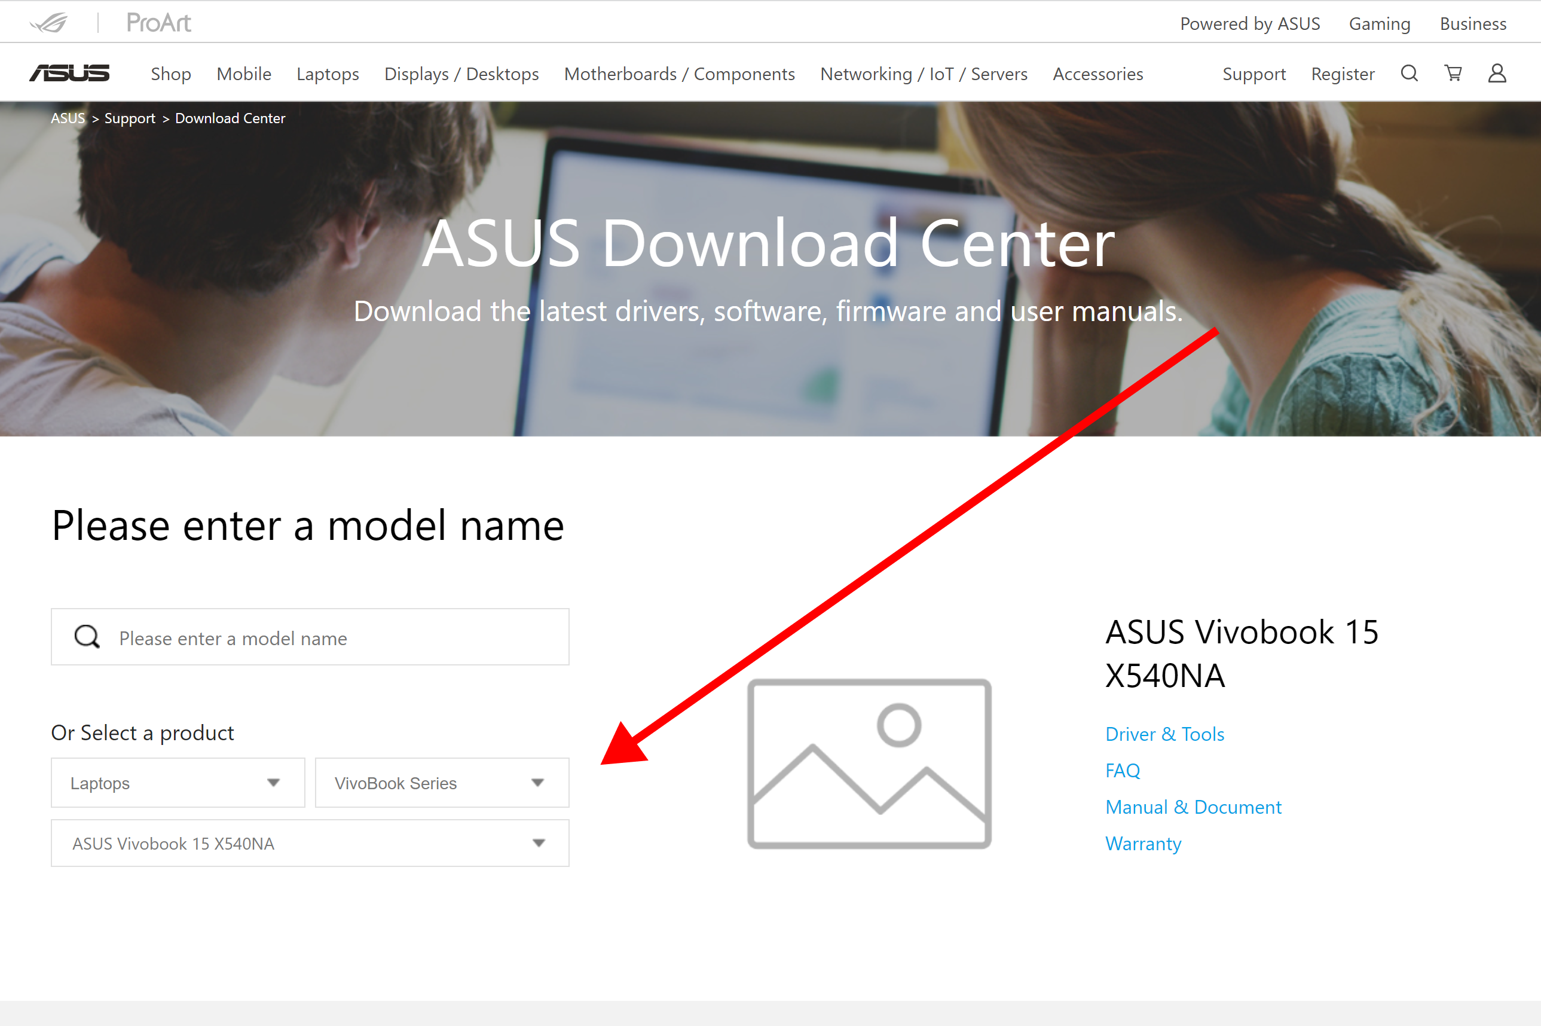Screen dimensions: 1541x1026
Task: Click magnifier icon in model search box
Action: (87, 637)
